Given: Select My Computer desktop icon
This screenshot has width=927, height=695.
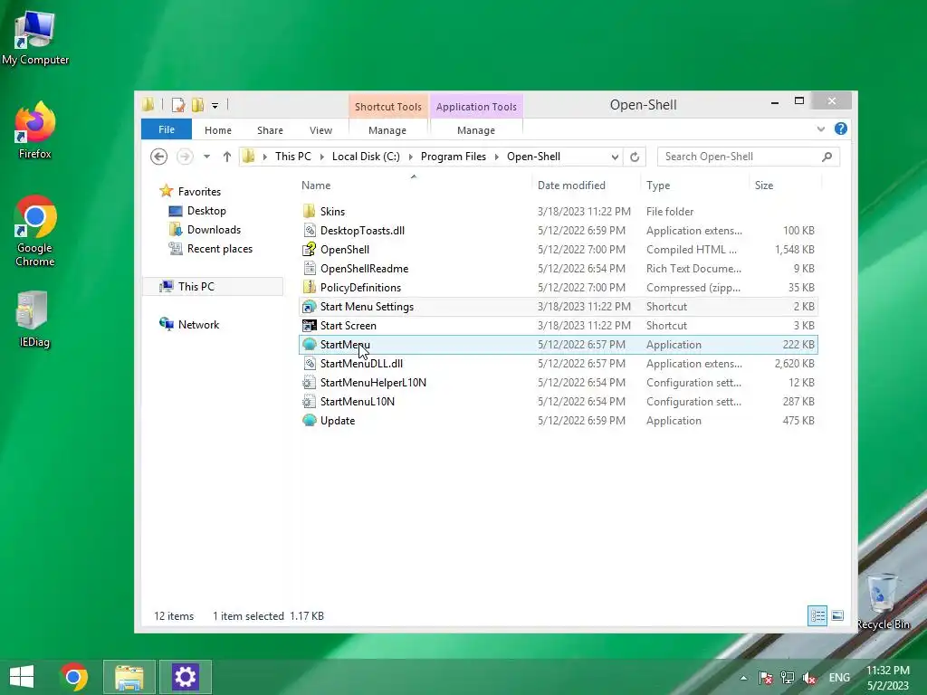Looking at the screenshot, I should tap(35, 38).
